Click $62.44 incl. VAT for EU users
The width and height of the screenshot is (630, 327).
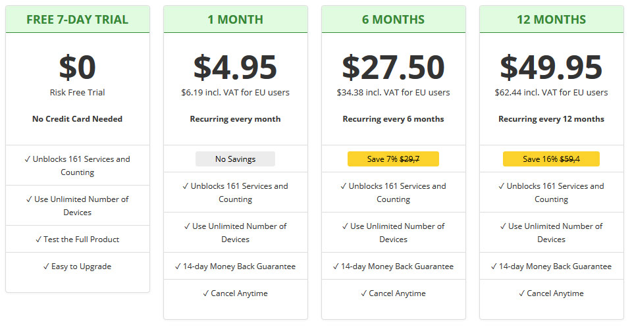(551, 92)
